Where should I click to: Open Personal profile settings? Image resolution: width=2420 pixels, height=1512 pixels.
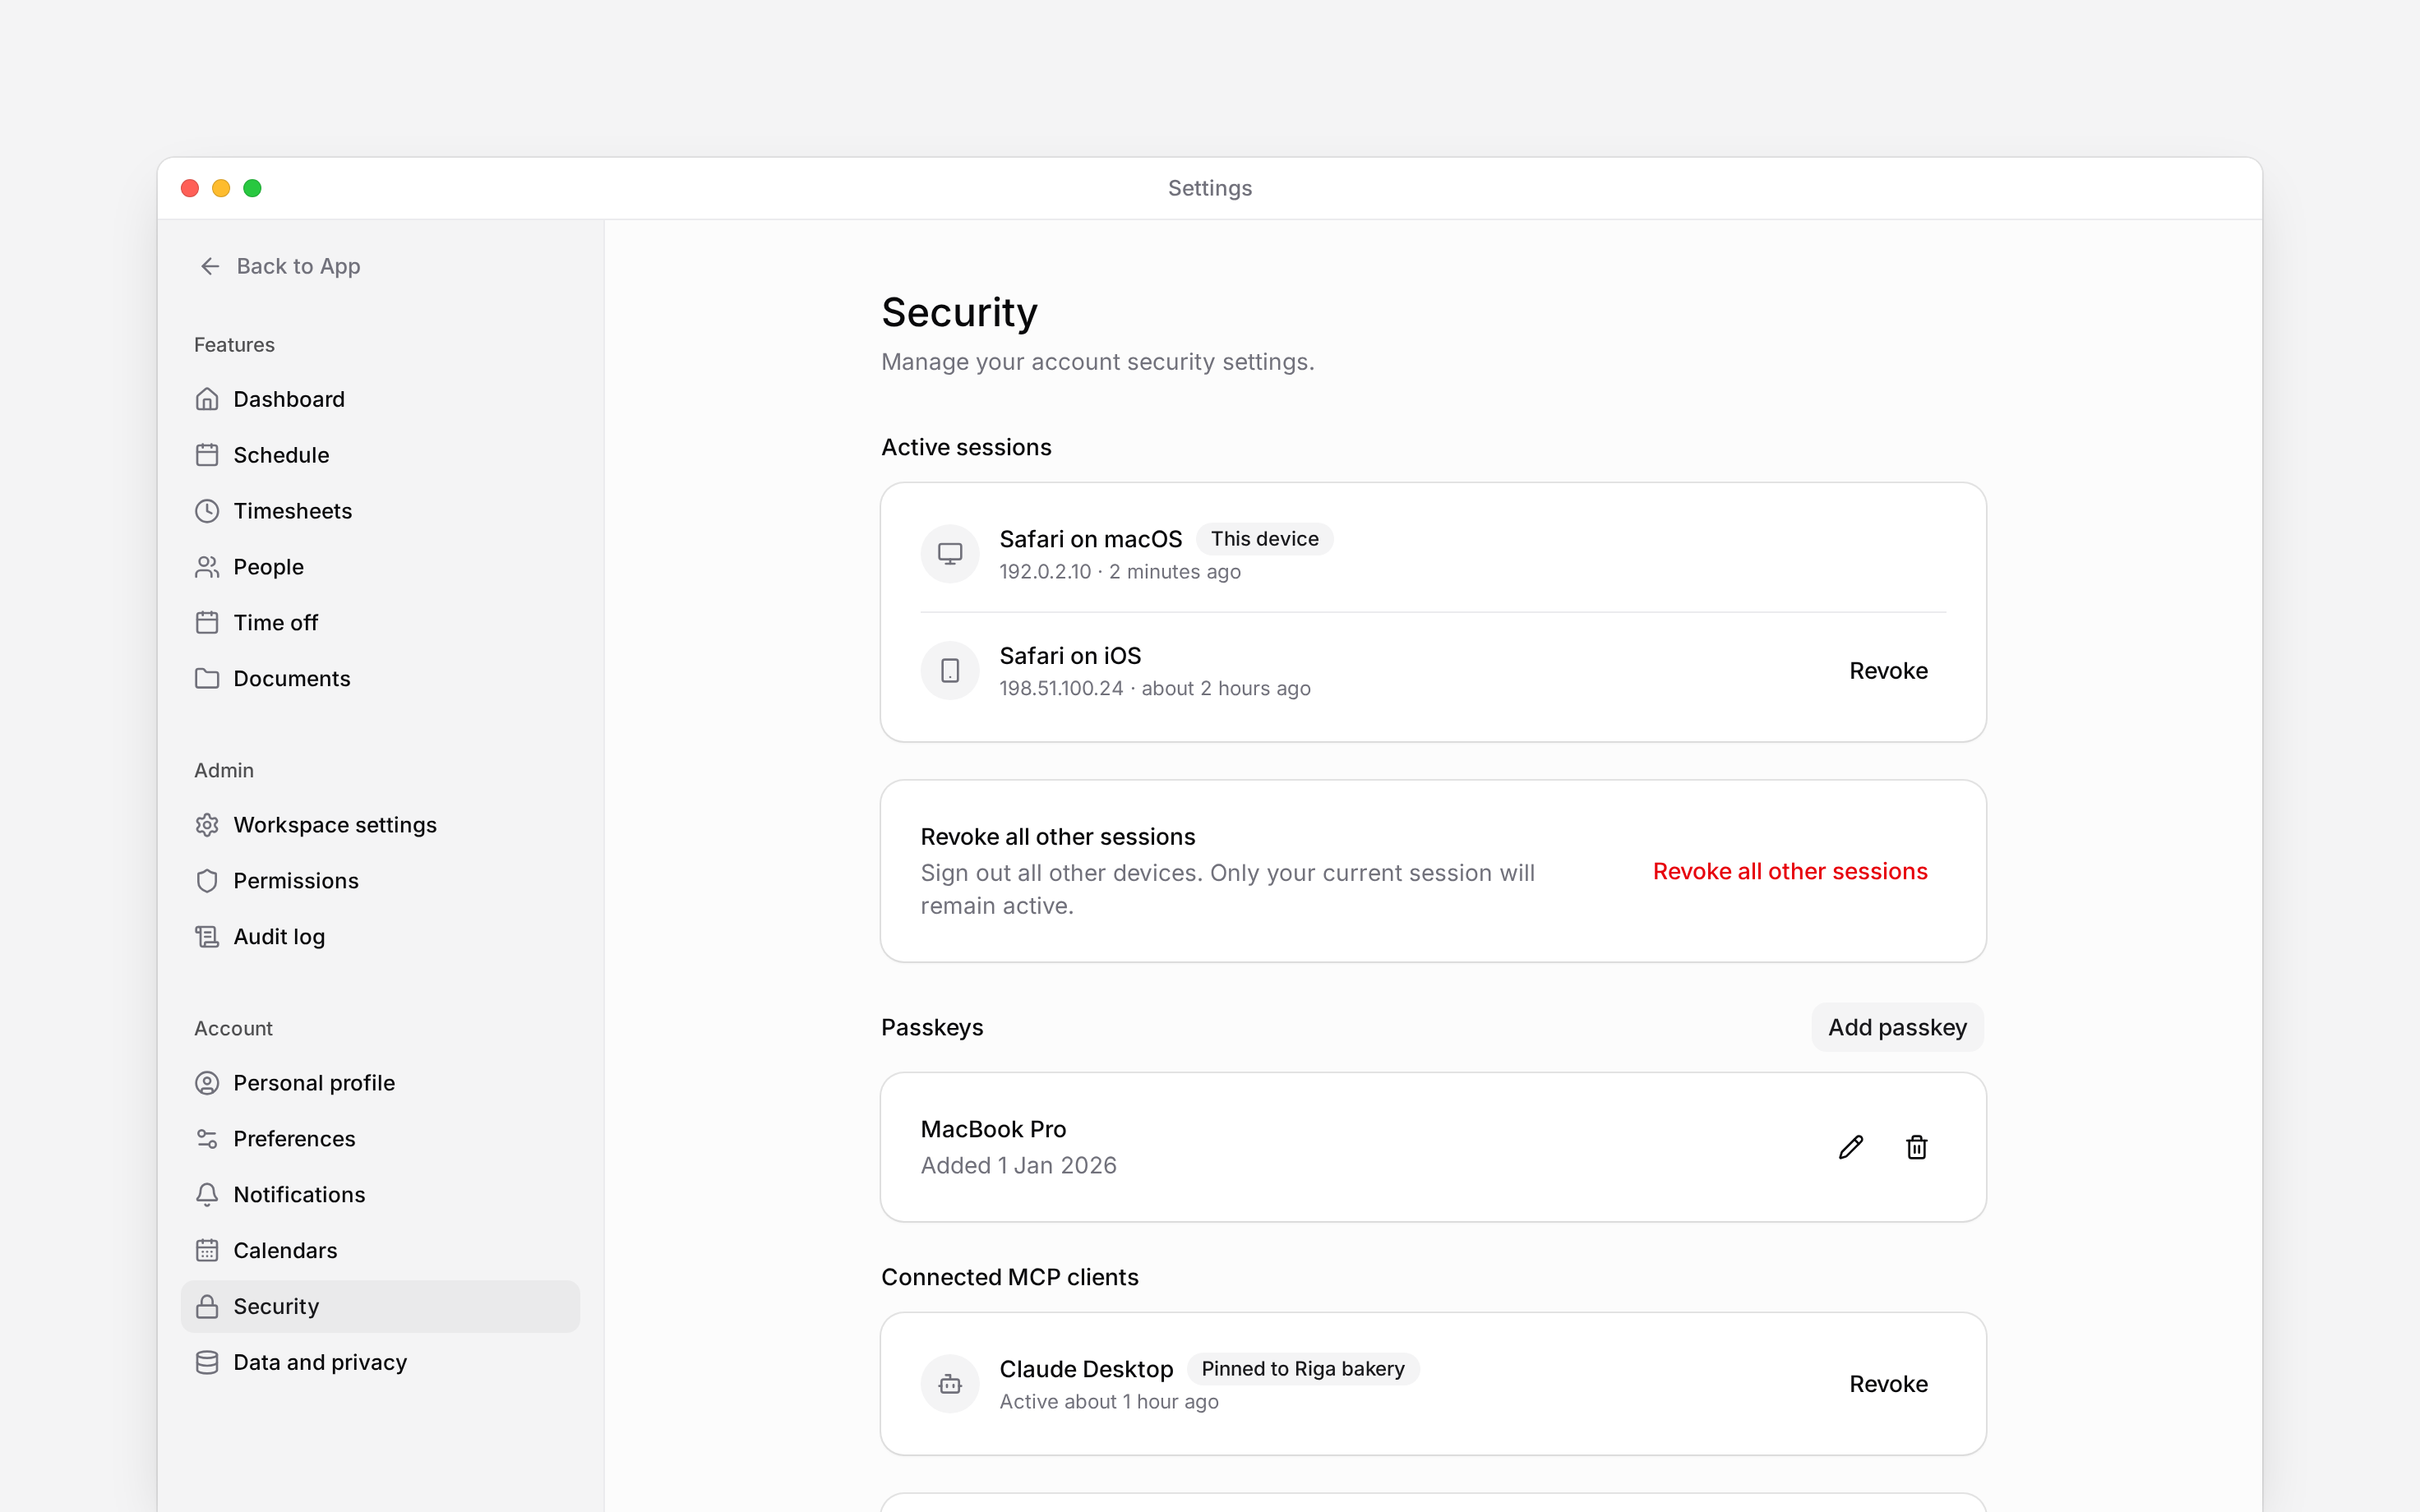click(380, 1083)
